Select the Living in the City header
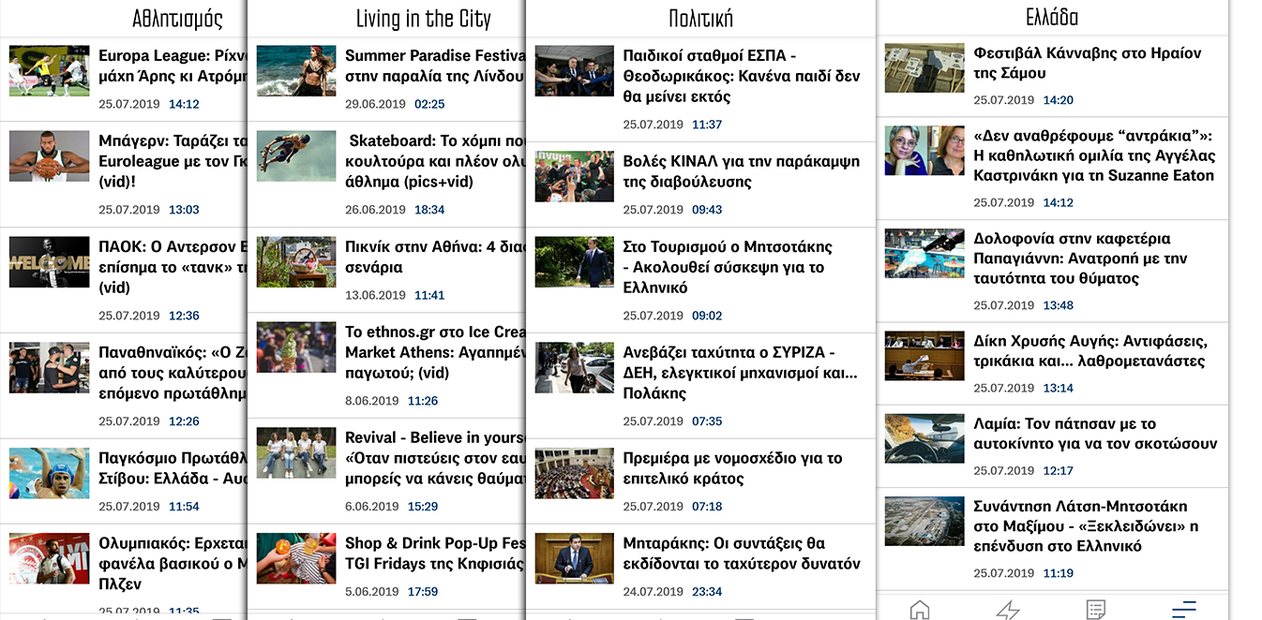Screen dimensions: 1262x620 (423, 19)
